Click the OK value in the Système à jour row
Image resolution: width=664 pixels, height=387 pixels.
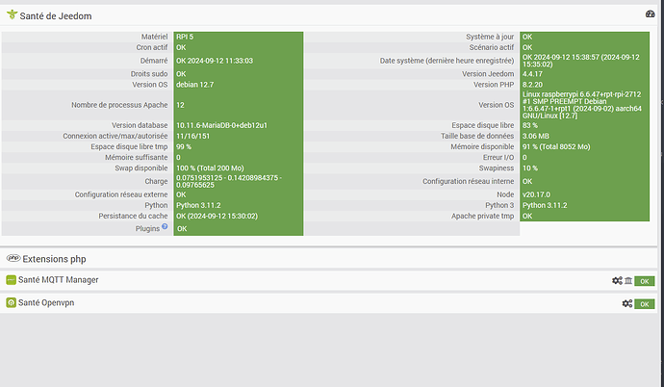click(x=527, y=37)
